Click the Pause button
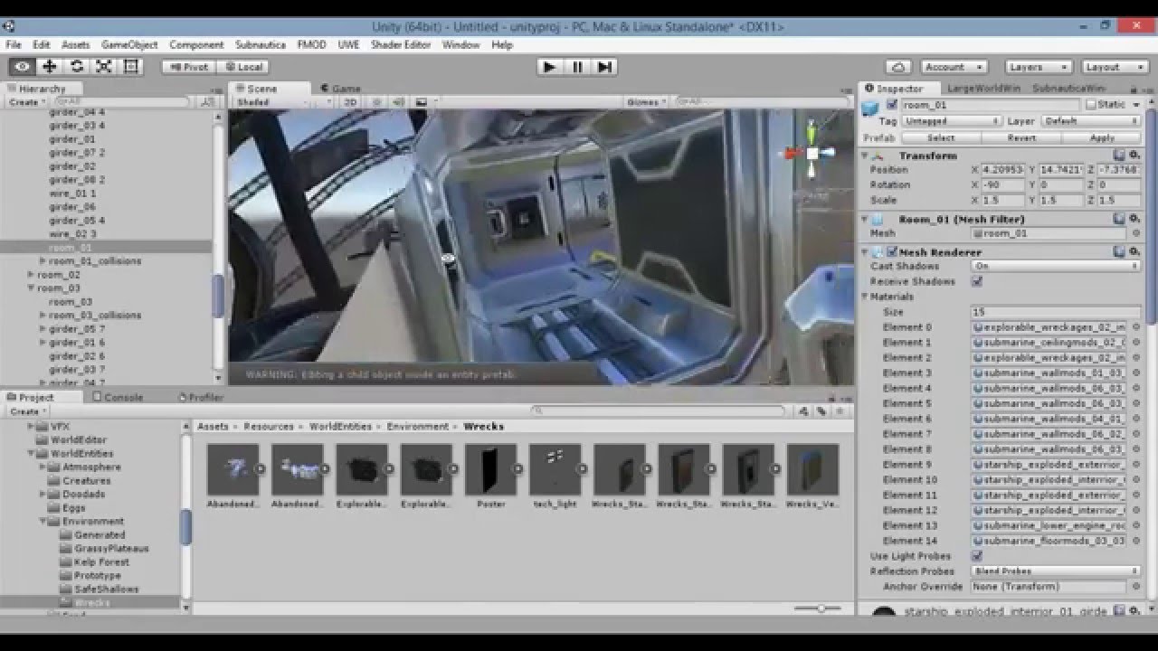Screen dimensions: 1158x651 coord(577,67)
